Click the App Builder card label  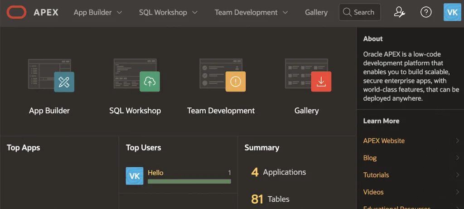point(49,111)
